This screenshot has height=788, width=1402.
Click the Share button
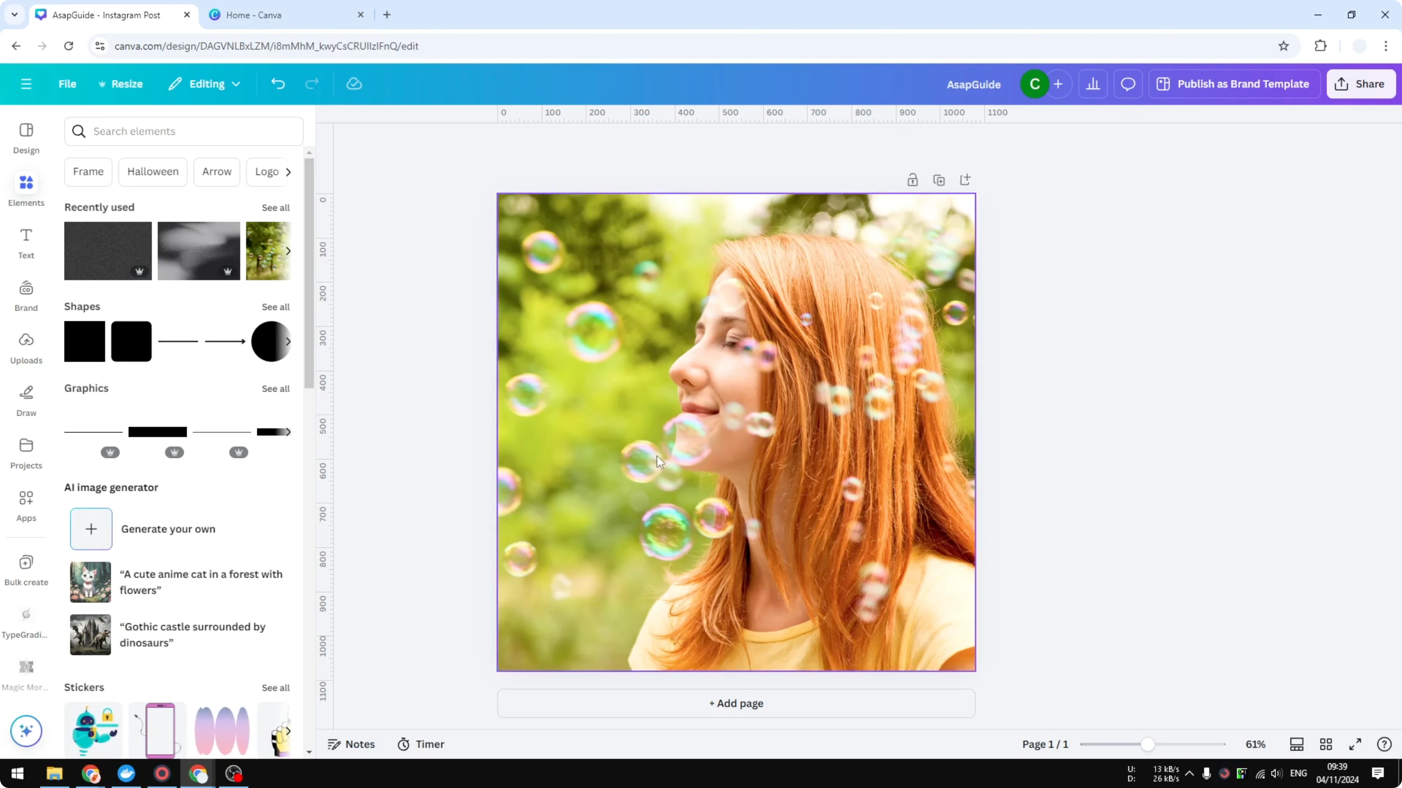[1360, 83]
